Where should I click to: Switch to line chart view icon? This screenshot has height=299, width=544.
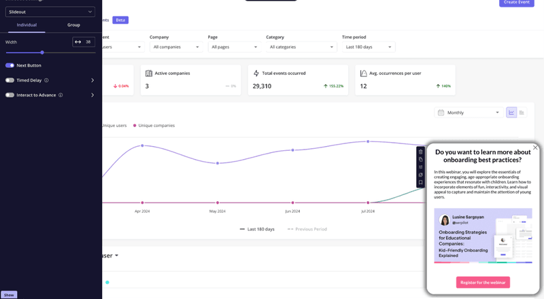(511, 112)
